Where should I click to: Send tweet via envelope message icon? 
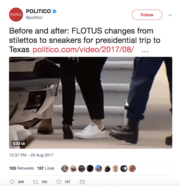tap(82, 182)
